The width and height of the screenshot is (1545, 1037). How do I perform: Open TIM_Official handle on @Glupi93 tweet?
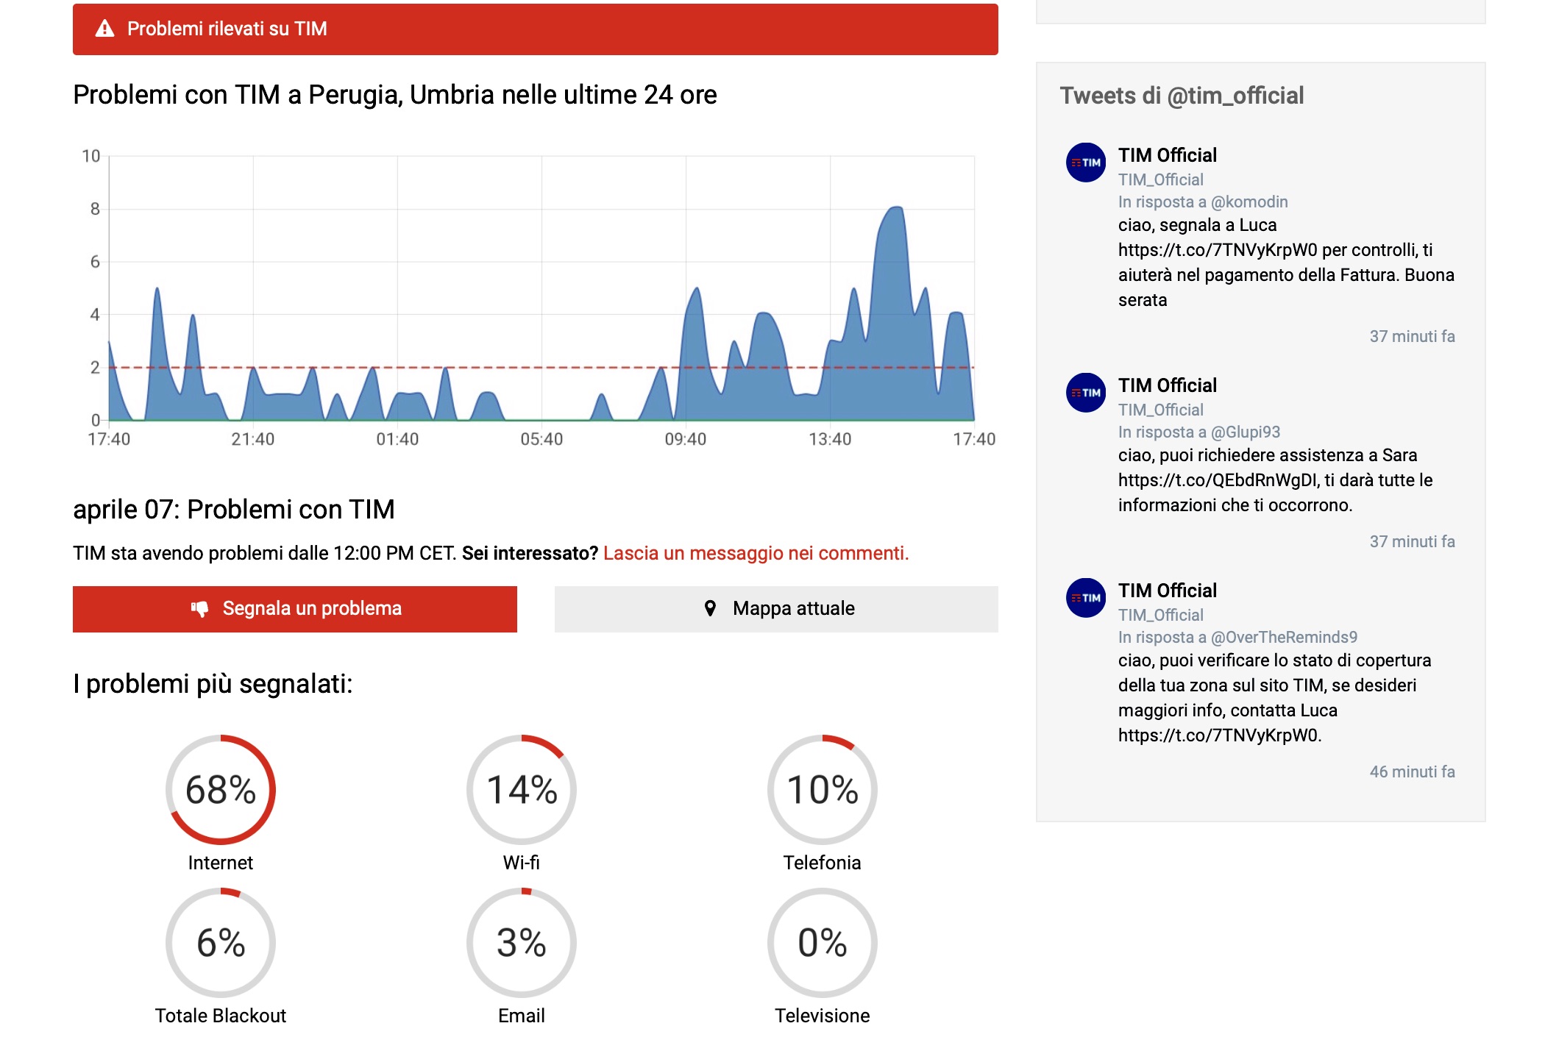[1161, 410]
